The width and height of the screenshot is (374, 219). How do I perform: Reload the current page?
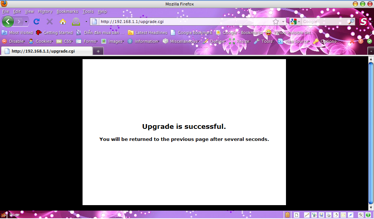click(37, 22)
